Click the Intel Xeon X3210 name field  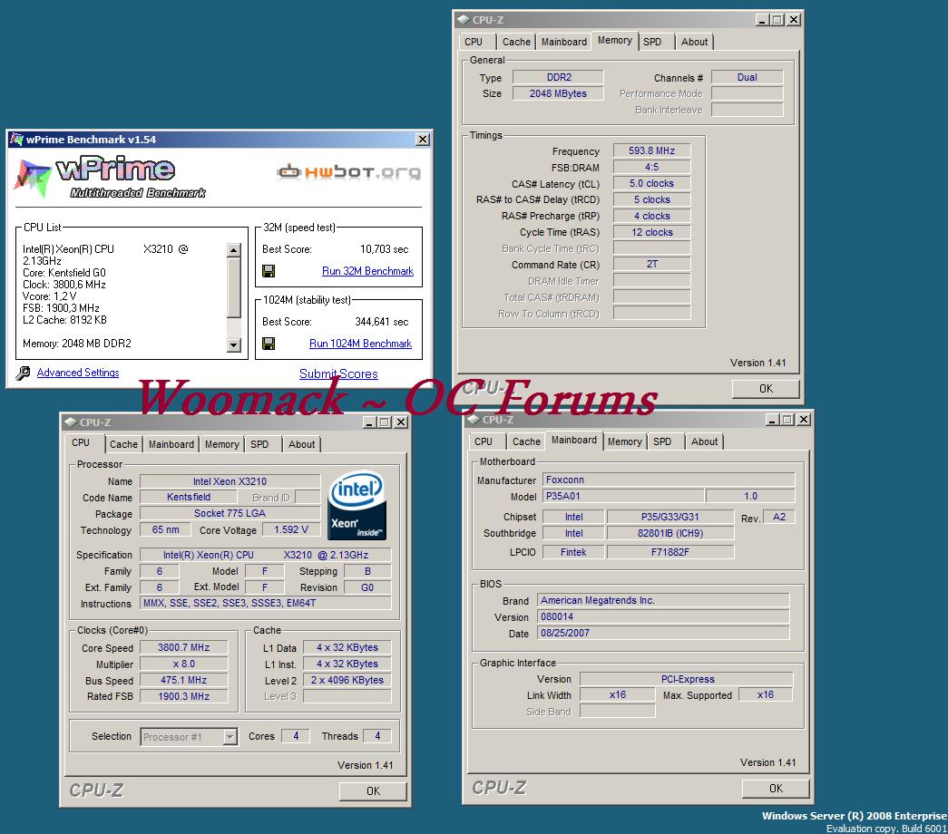coord(230,481)
